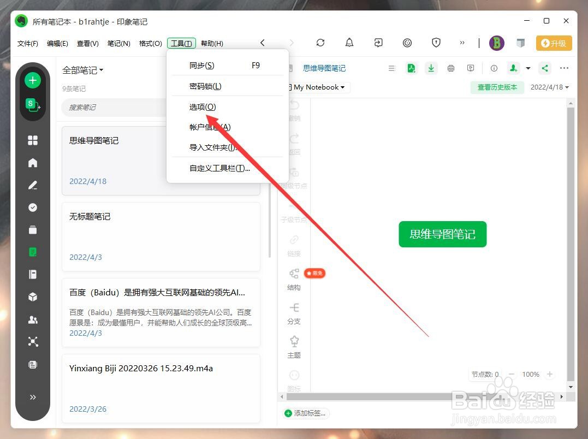Expand share options dropdown arrow
Viewport: 588px width, 439px height.
pos(528,68)
